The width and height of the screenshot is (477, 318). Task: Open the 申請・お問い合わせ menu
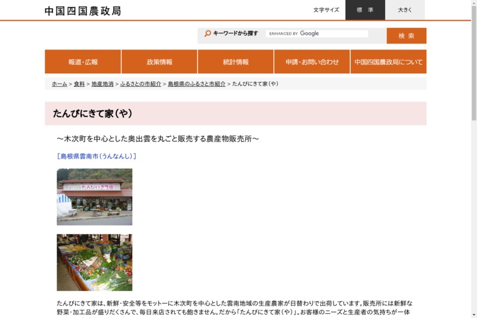pyautogui.click(x=312, y=62)
